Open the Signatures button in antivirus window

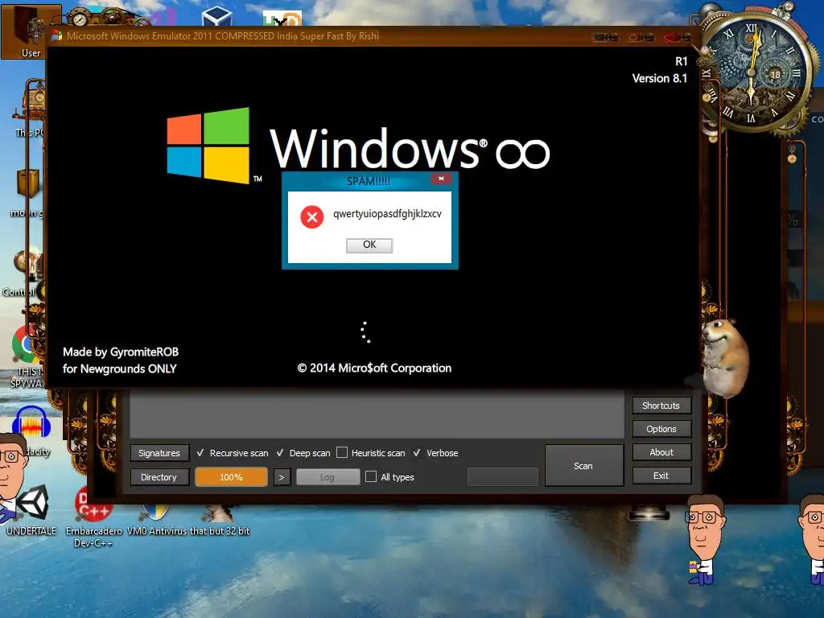pyautogui.click(x=159, y=453)
